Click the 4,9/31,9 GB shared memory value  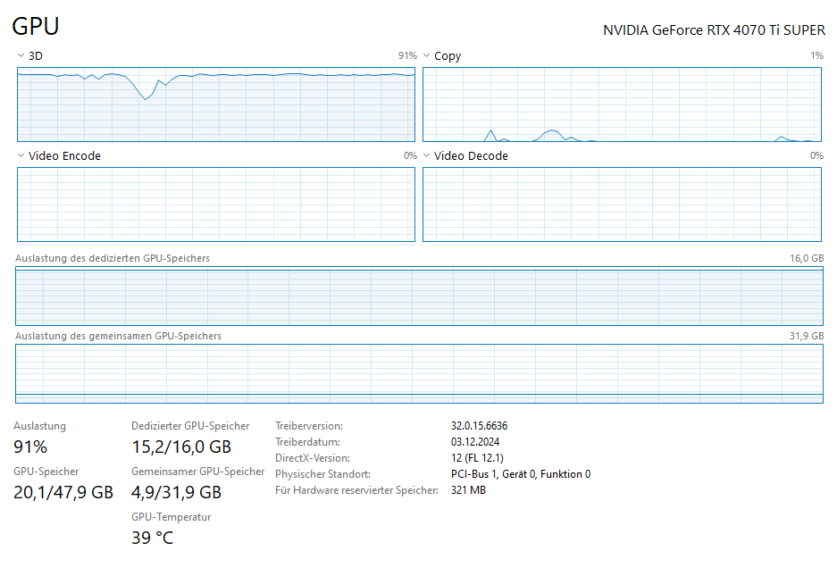176,492
